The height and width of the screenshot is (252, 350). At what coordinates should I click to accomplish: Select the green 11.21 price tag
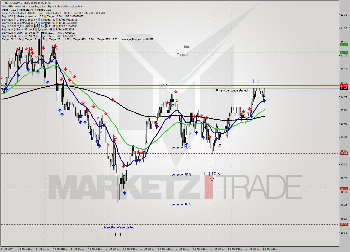344,52
